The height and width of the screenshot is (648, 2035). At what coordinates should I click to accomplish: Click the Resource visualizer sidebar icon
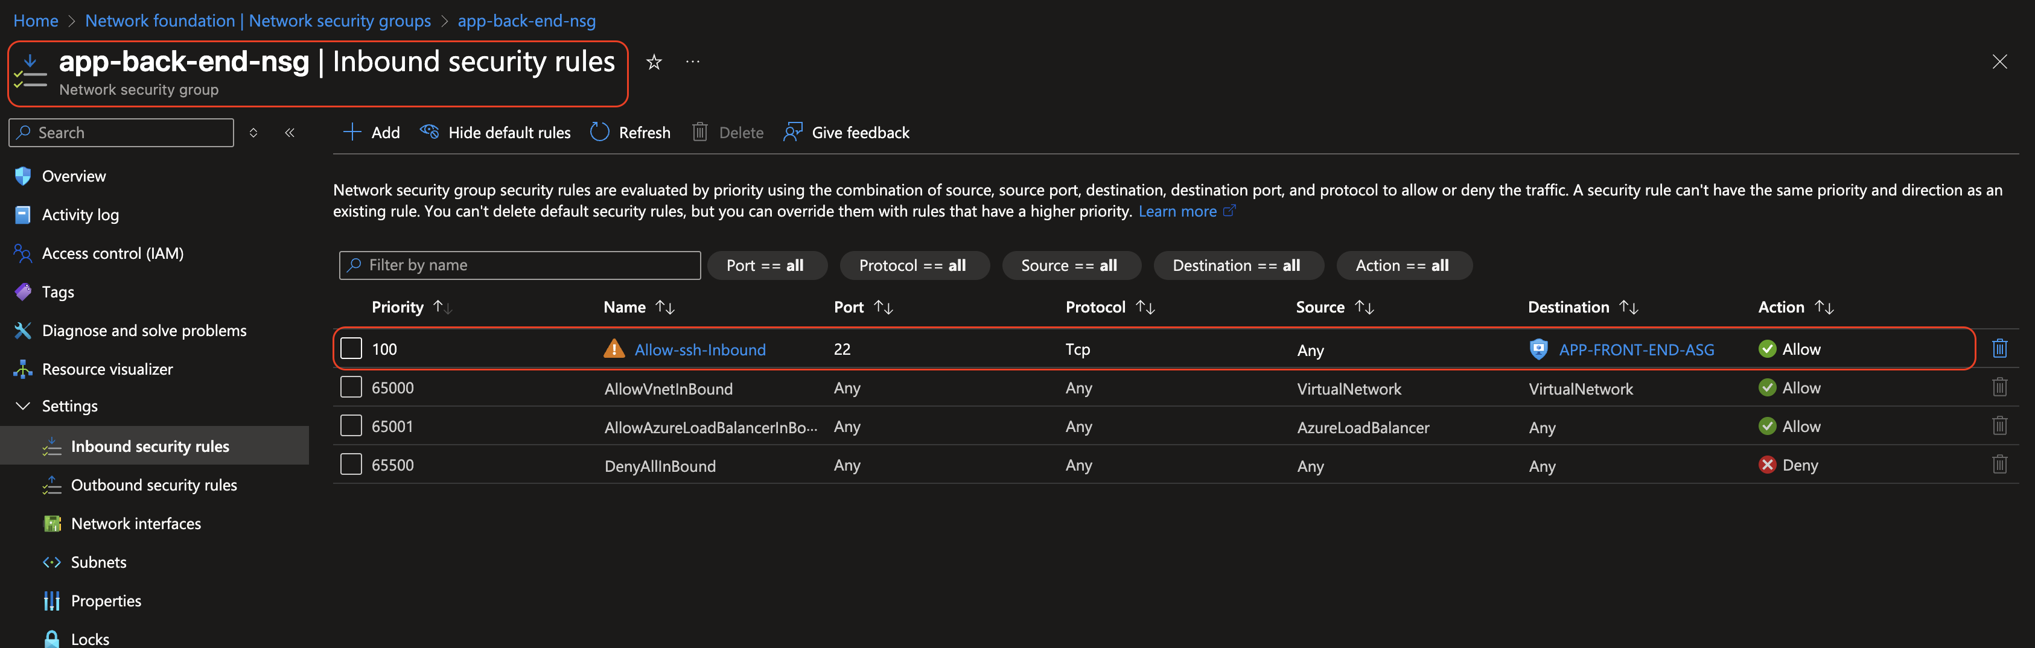coord(23,368)
